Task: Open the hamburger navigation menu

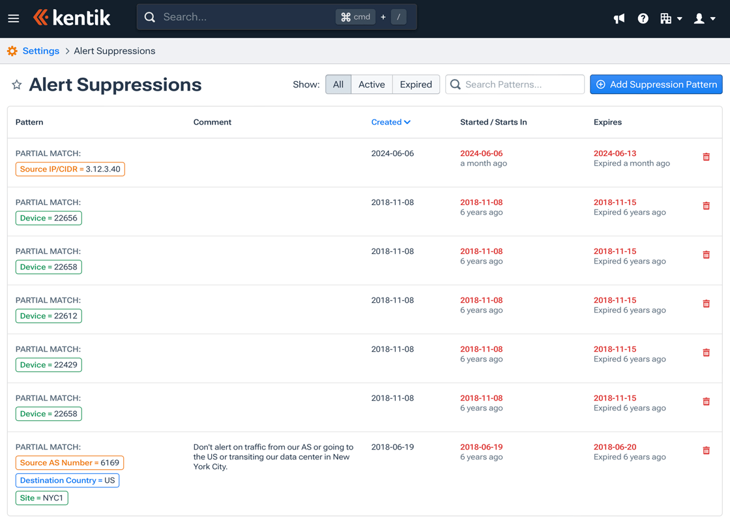Action: (13, 18)
